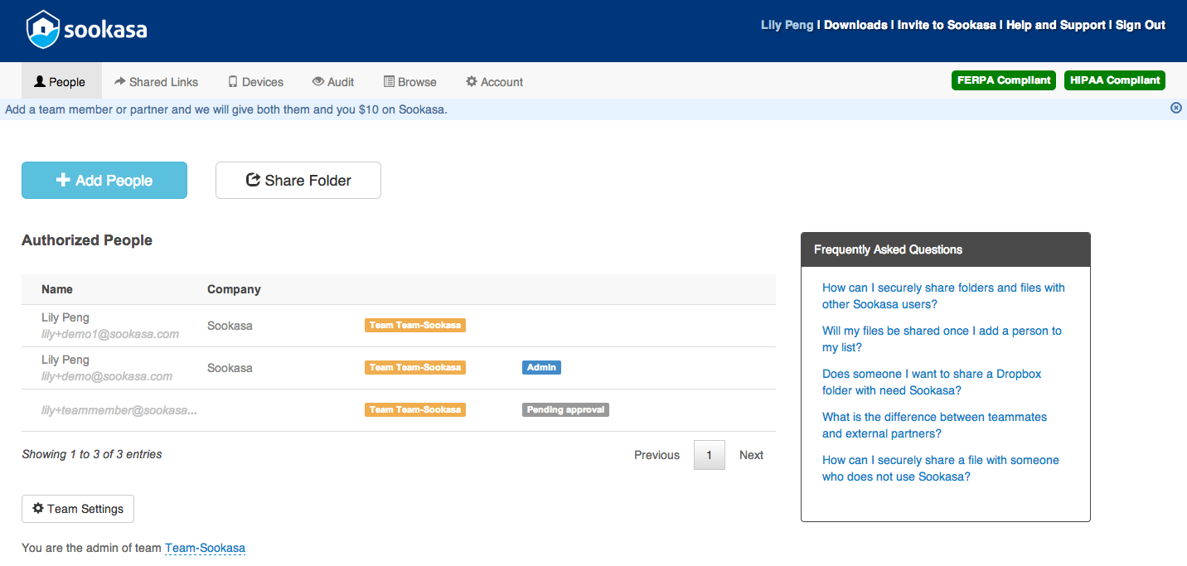Click the Add People button

(104, 181)
